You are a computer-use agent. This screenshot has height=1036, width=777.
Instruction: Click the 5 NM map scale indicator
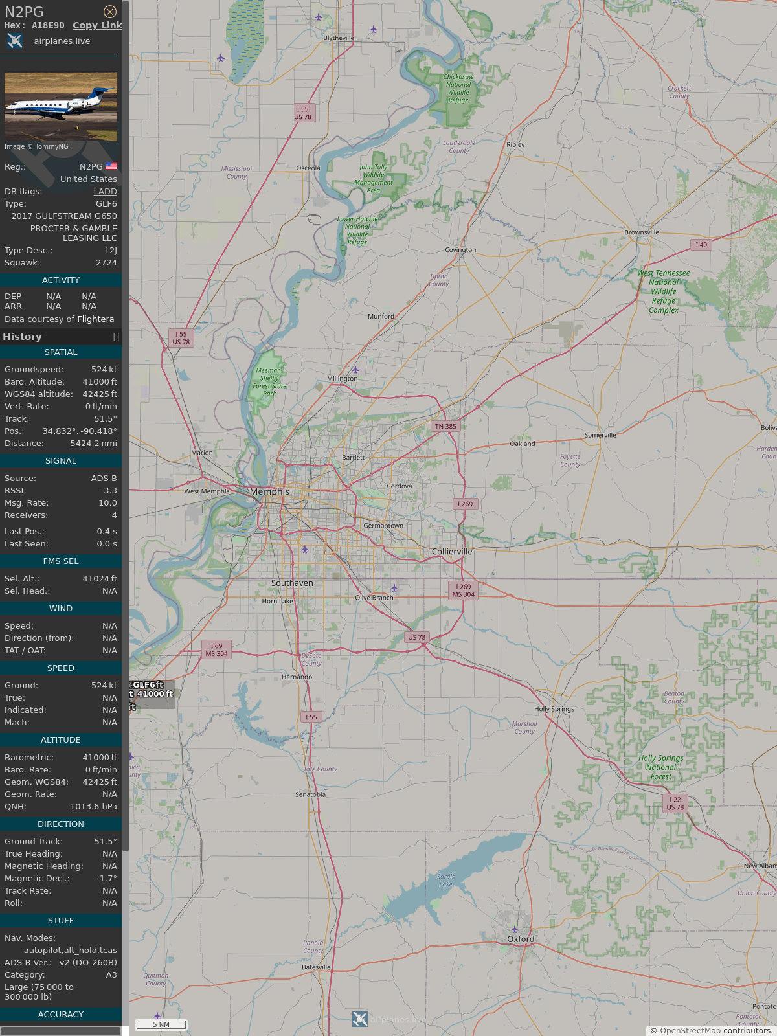tap(161, 1024)
